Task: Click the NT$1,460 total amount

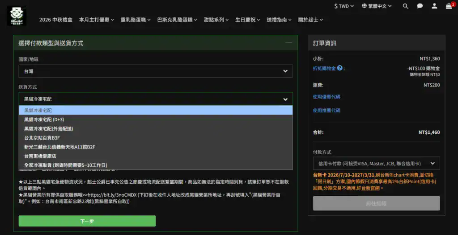Action: (429, 132)
